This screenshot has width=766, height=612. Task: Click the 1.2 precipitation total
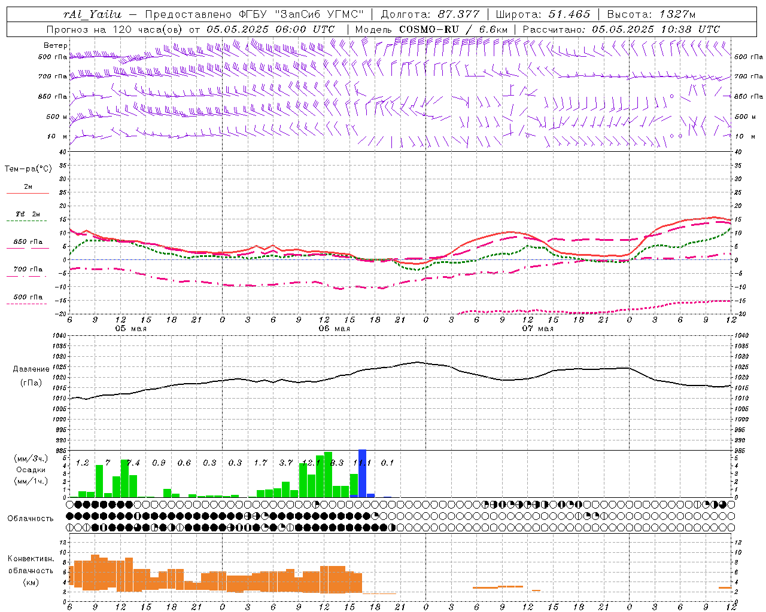click(x=83, y=463)
